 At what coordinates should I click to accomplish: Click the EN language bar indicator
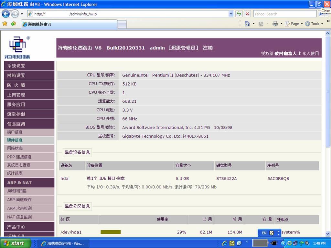point(264,233)
